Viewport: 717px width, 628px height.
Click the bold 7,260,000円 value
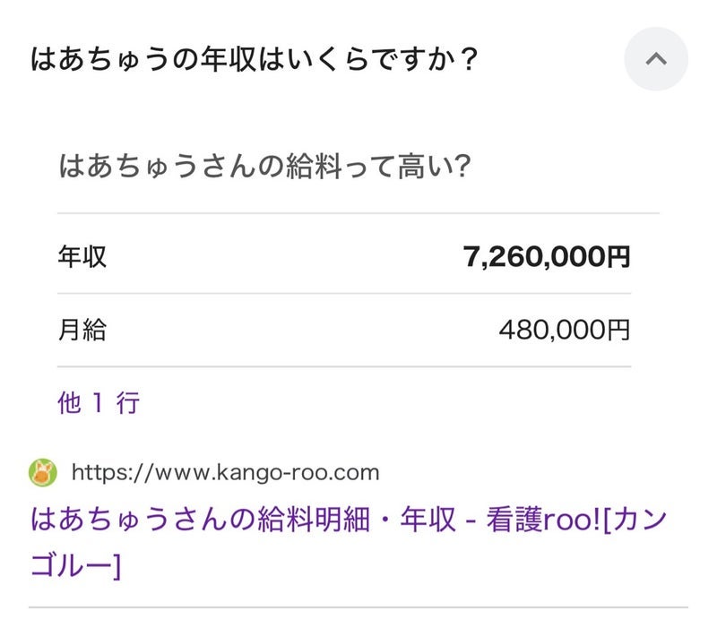[x=547, y=258]
